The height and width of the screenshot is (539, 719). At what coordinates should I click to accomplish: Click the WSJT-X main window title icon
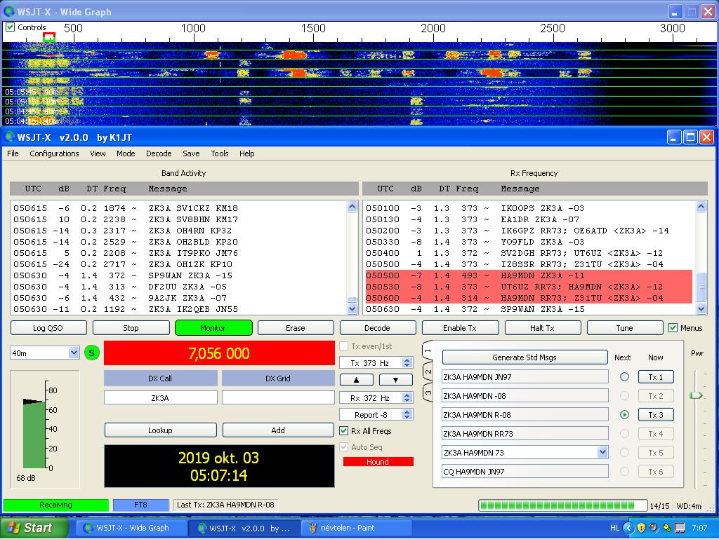(8, 137)
